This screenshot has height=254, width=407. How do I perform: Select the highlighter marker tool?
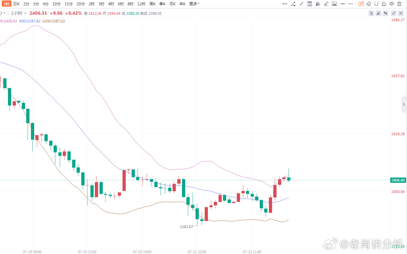coord(326,4)
